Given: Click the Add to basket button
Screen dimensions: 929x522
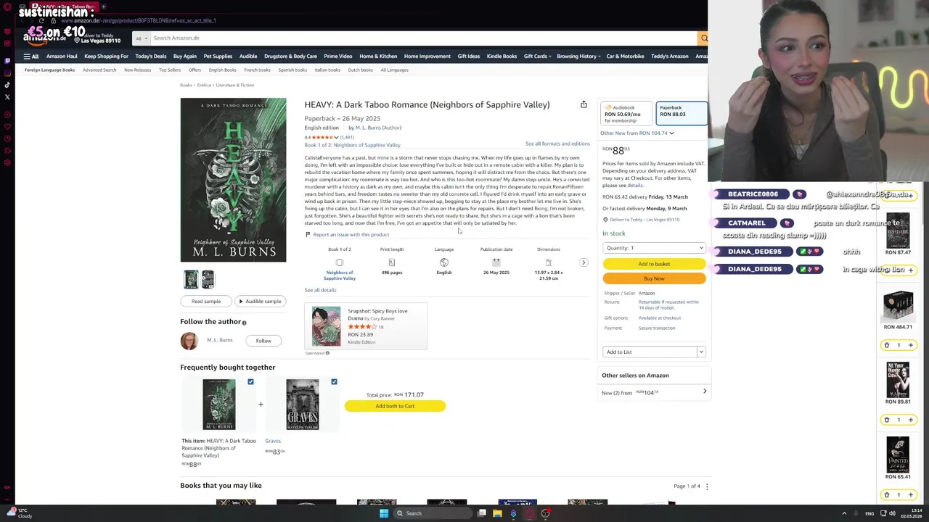Looking at the screenshot, I should pyautogui.click(x=654, y=264).
